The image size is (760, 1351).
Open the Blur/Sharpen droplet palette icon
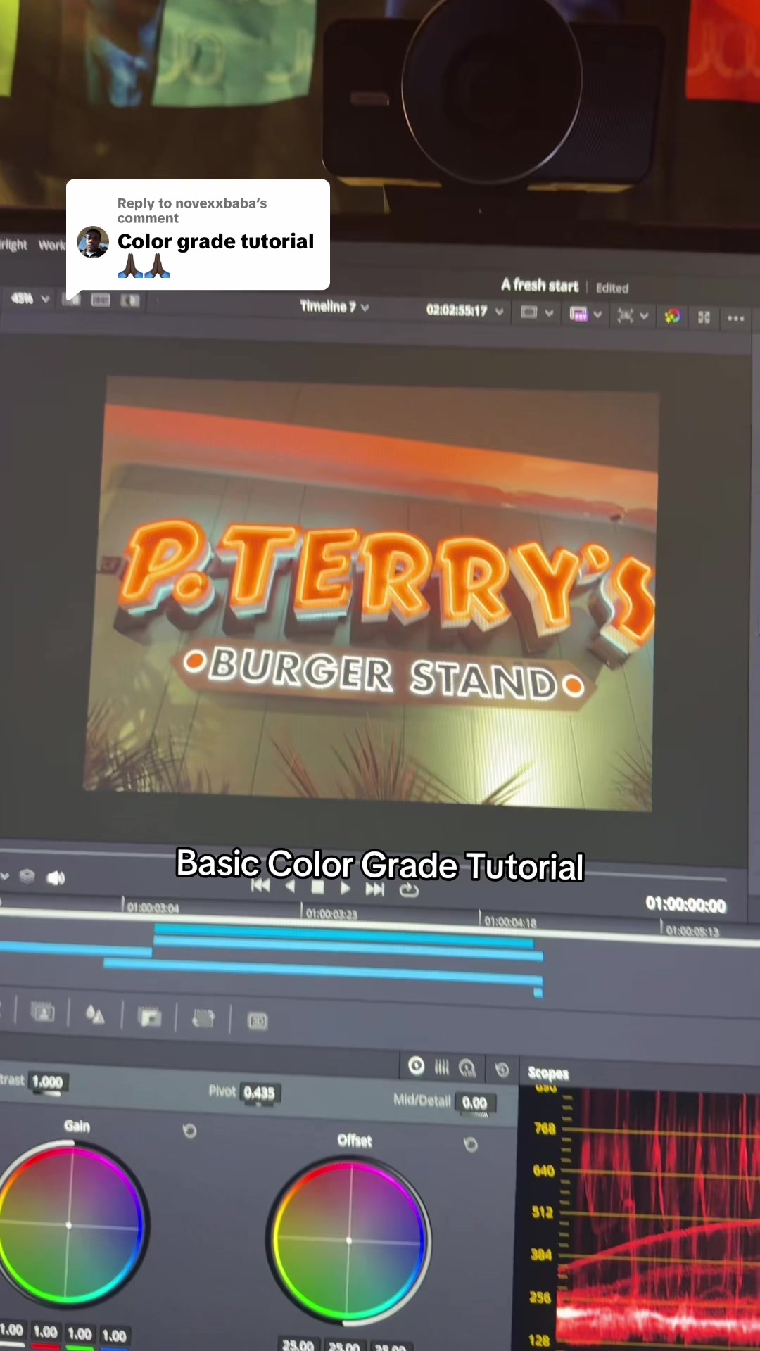click(95, 1015)
